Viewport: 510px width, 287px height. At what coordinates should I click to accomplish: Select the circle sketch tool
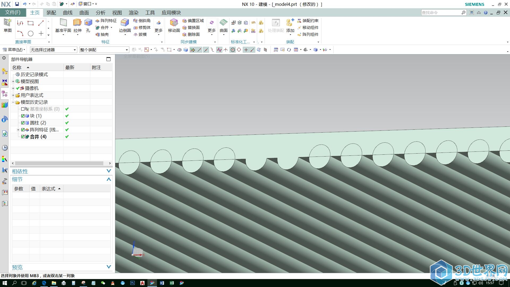pos(31,33)
